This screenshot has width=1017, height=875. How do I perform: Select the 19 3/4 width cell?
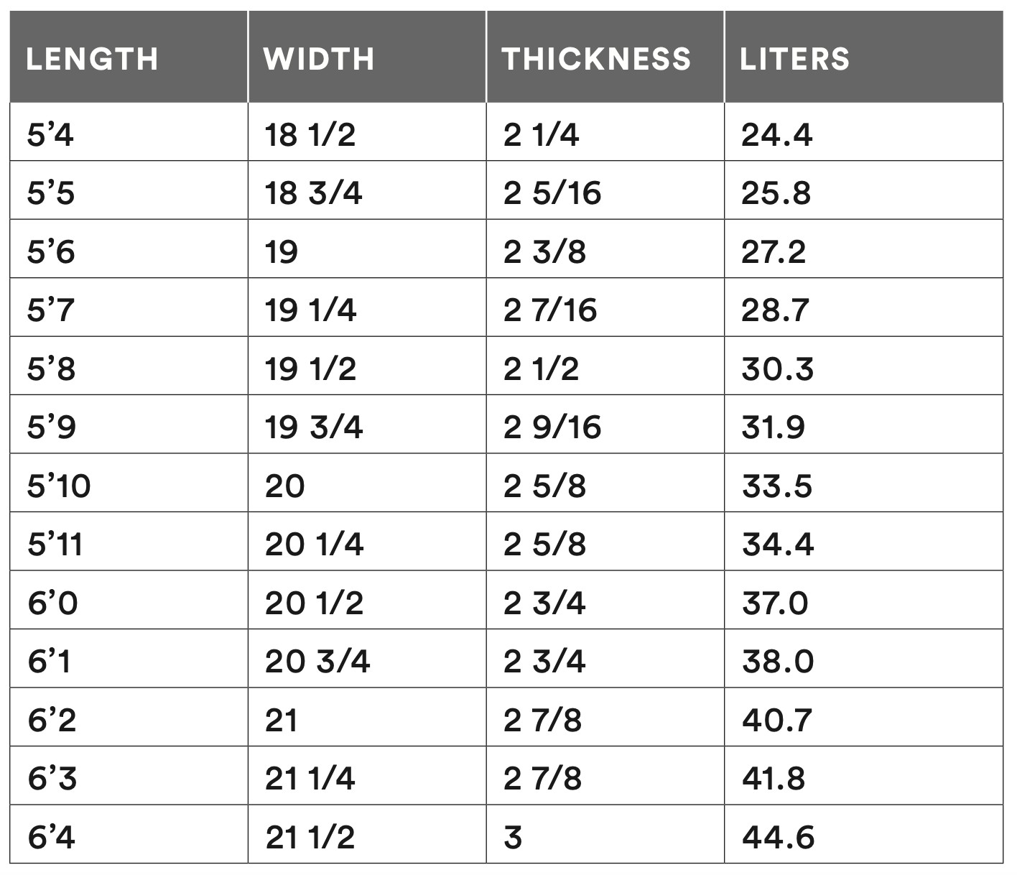[314, 427]
